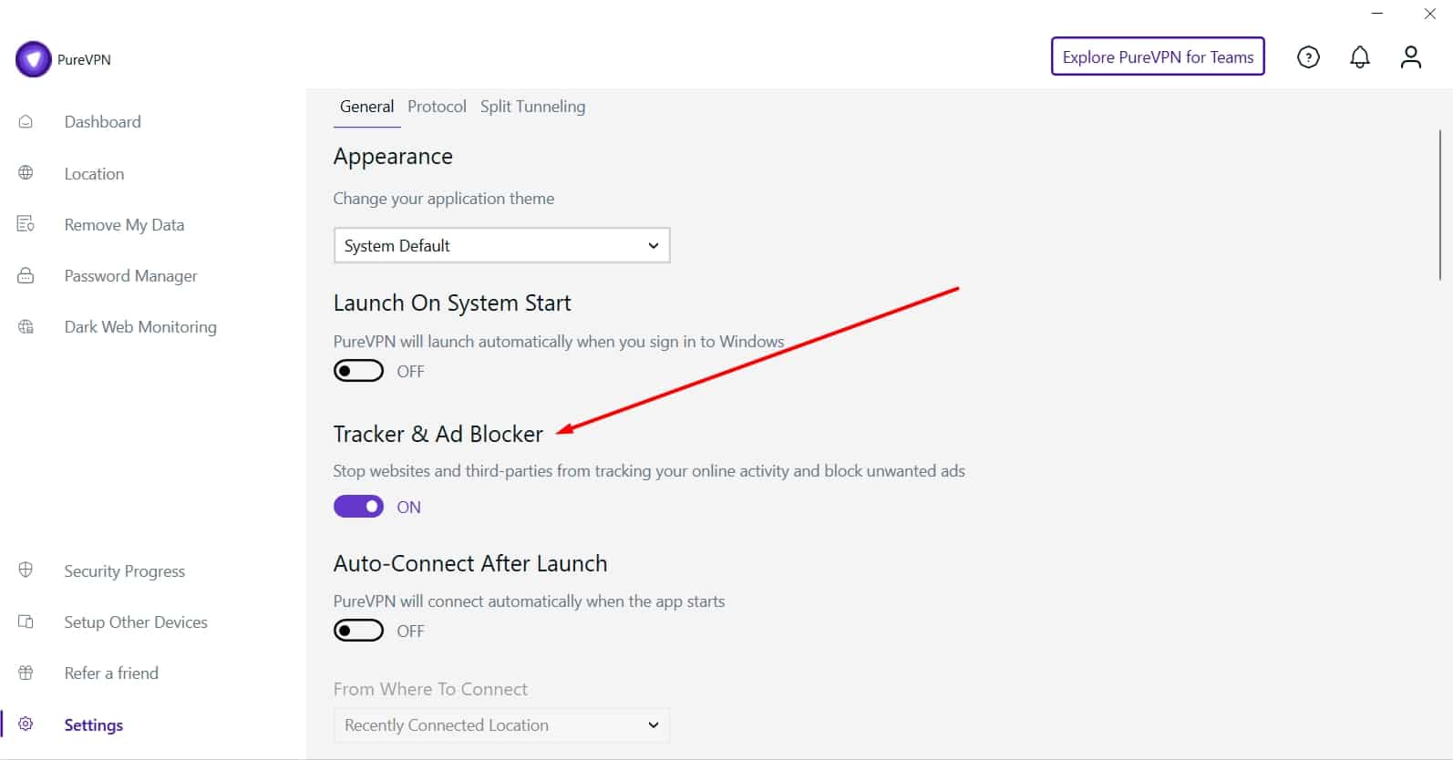
Task: Click the Refer a friend gift icon
Action: coord(26,673)
